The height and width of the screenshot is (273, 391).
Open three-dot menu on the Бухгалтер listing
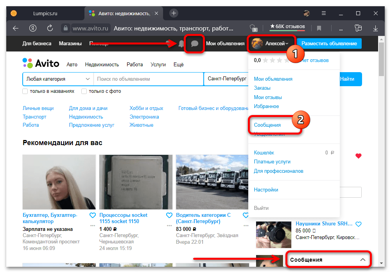click(93, 225)
